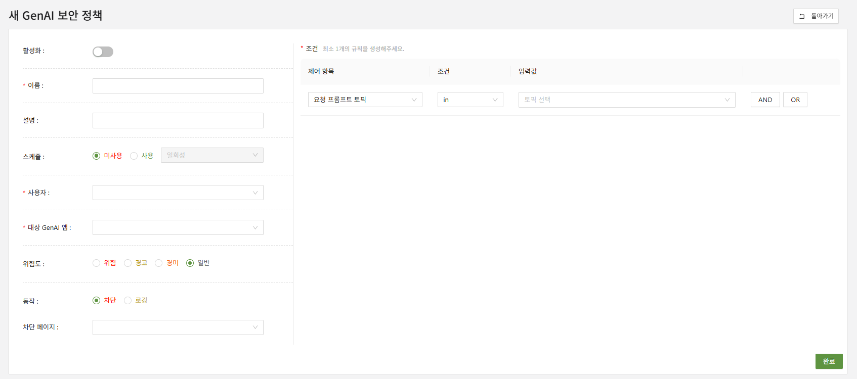Open the 요청 프롬프트 토픽 control item dropdown

coord(365,100)
